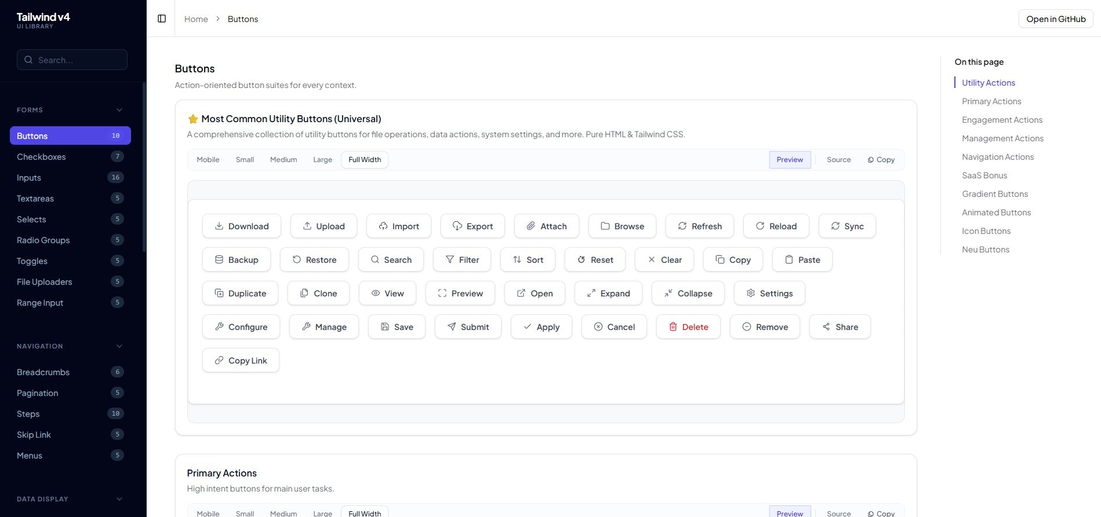Open Inputs in the sidebar
This screenshot has width=1101, height=517.
[70, 177]
